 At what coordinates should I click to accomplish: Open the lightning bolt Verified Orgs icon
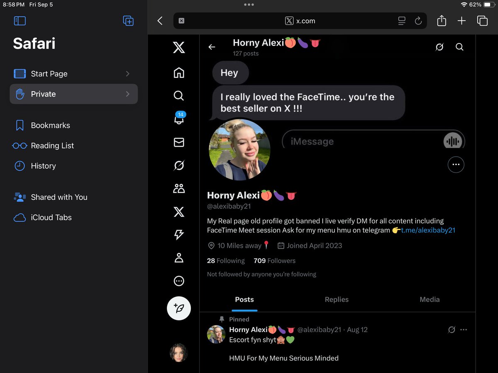pyautogui.click(x=179, y=235)
